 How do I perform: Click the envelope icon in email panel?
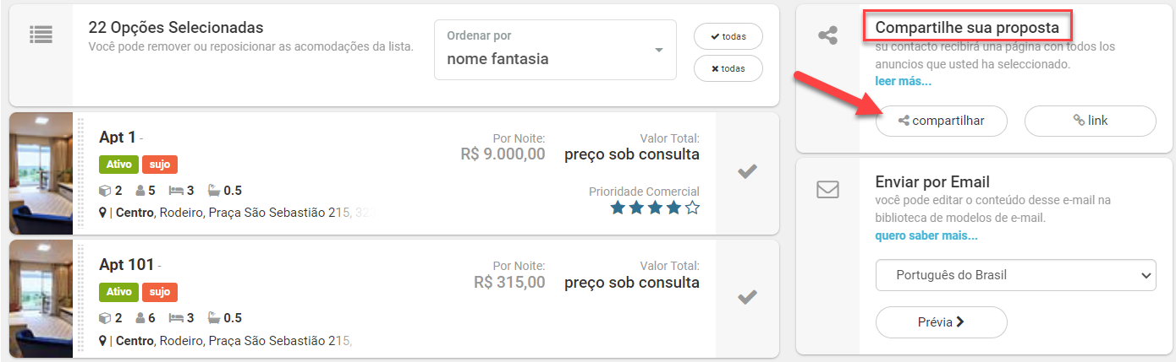tap(827, 190)
